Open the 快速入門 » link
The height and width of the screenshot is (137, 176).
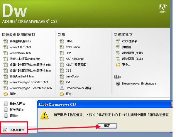17,104
